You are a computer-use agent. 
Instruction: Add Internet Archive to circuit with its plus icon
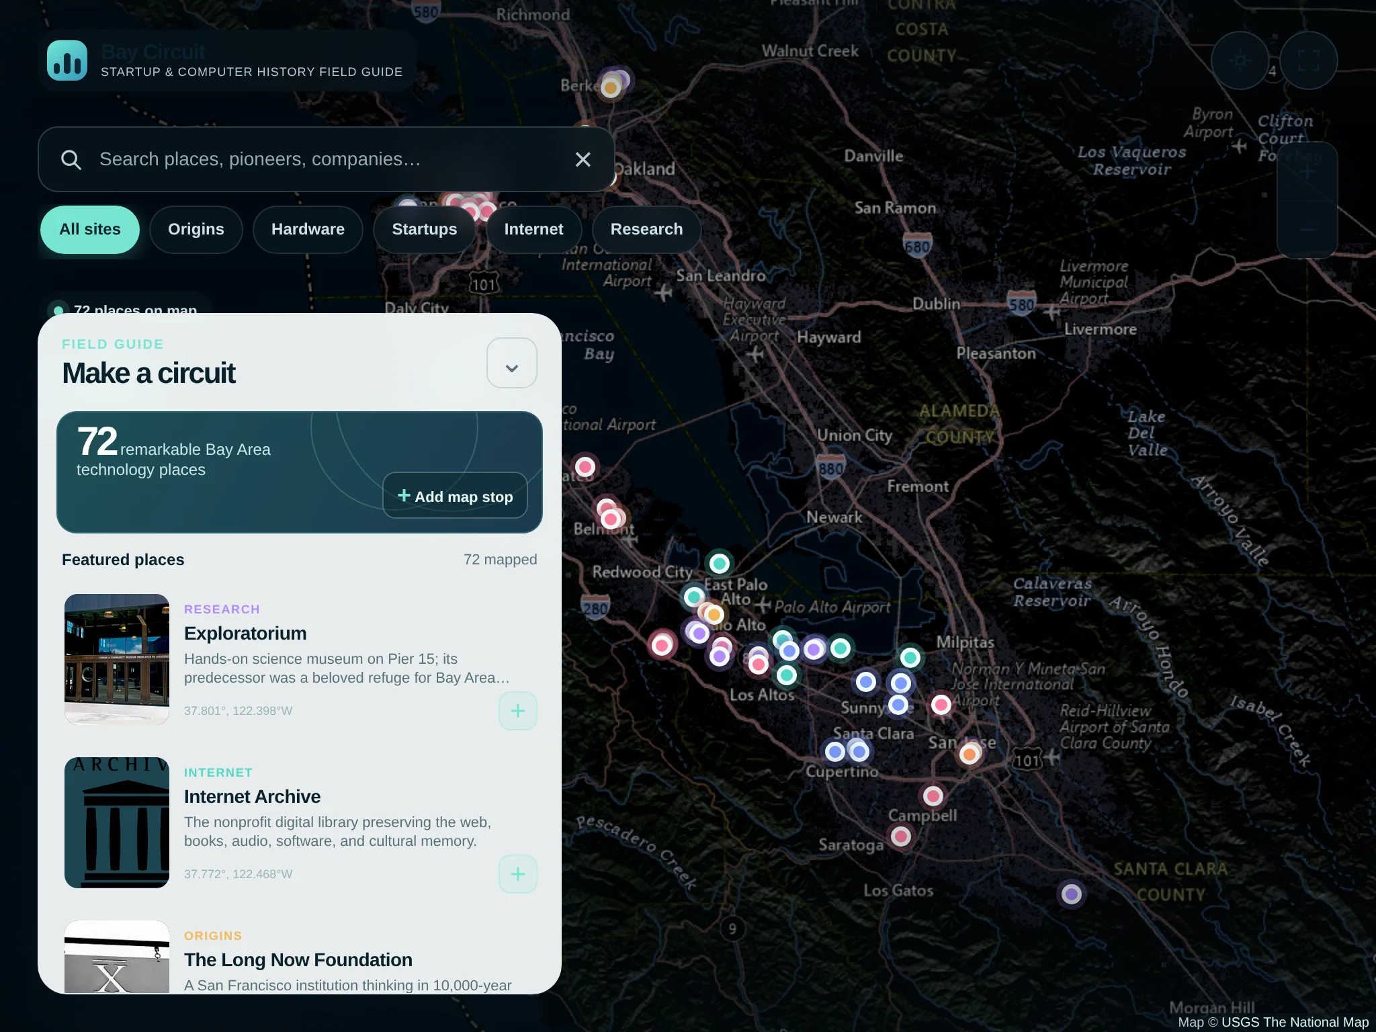click(518, 874)
